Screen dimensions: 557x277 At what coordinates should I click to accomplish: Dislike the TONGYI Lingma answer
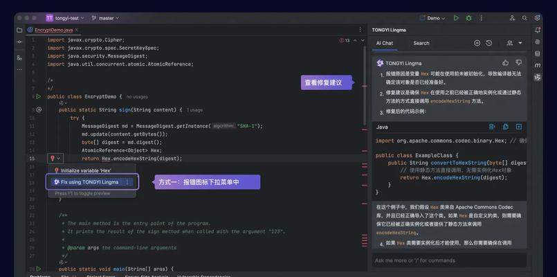(519, 62)
